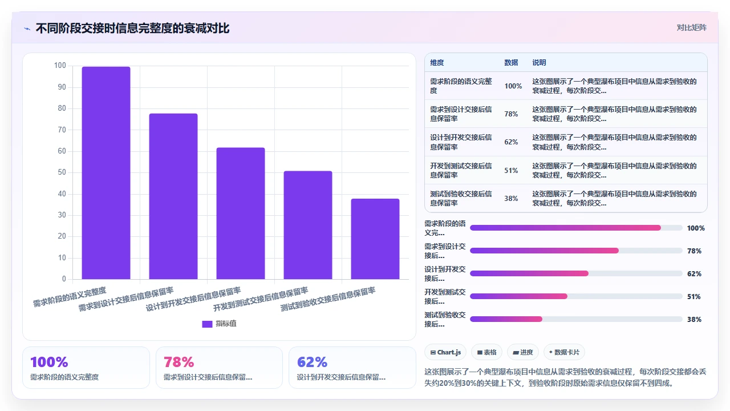Open the 100% 需求阶段的语义完整度 data card
The width and height of the screenshot is (730, 411).
pyautogui.click(x=86, y=368)
